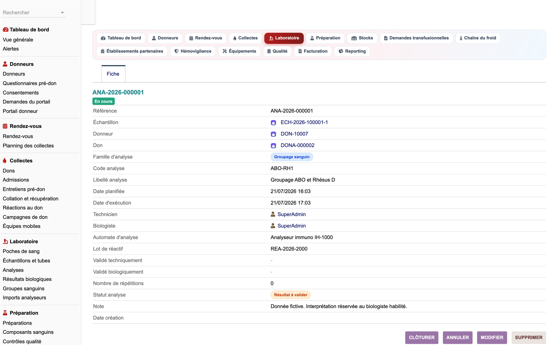Open Admissions in sidebar
This screenshot has width=558, height=345.
click(16, 180)
